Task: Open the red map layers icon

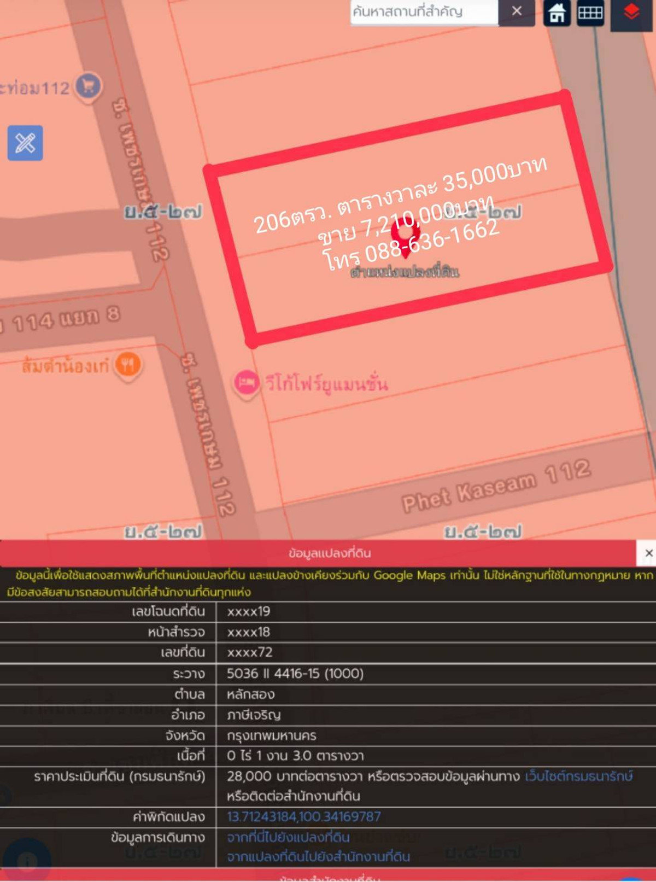Action: 631,13
